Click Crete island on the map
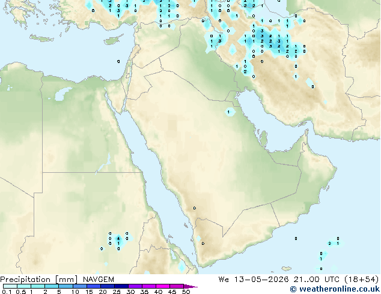This screenshot has width=381, height=294. point(41,38)
